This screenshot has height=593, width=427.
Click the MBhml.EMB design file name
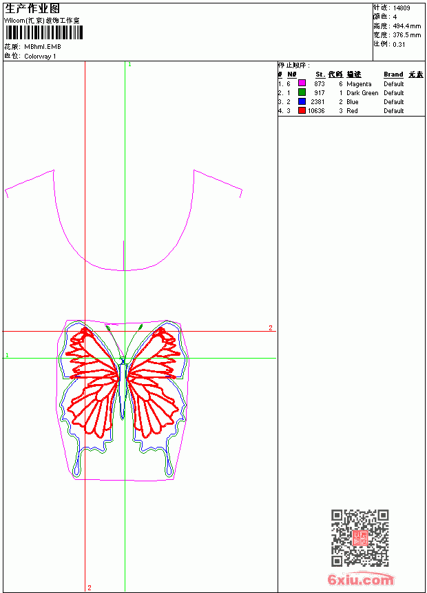pos(43,47)
